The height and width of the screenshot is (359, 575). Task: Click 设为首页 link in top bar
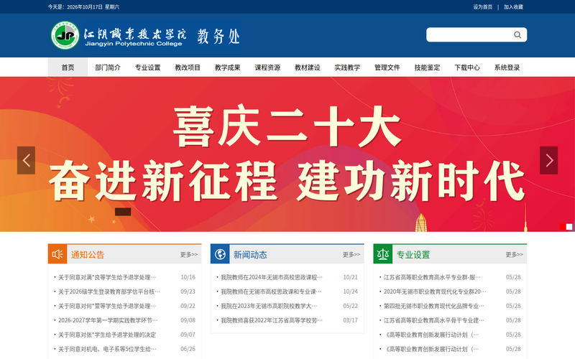[x=482, y=7]
